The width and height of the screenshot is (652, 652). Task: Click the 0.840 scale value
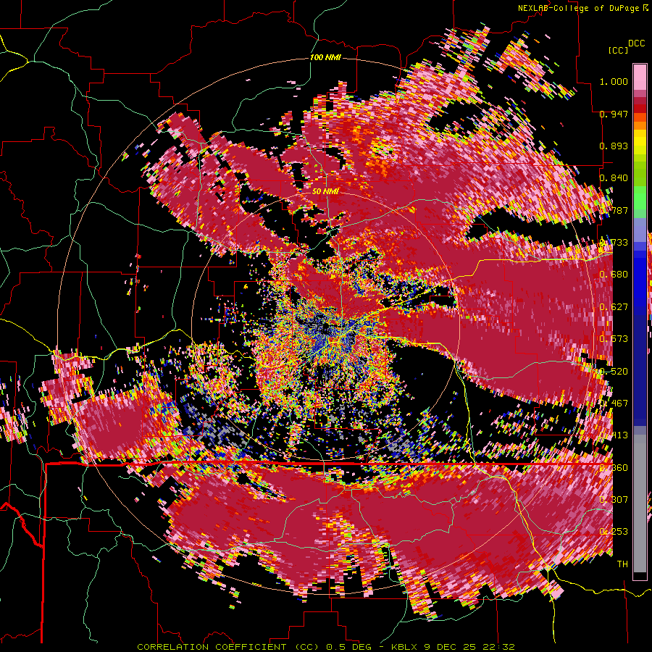tap(614, 178)
